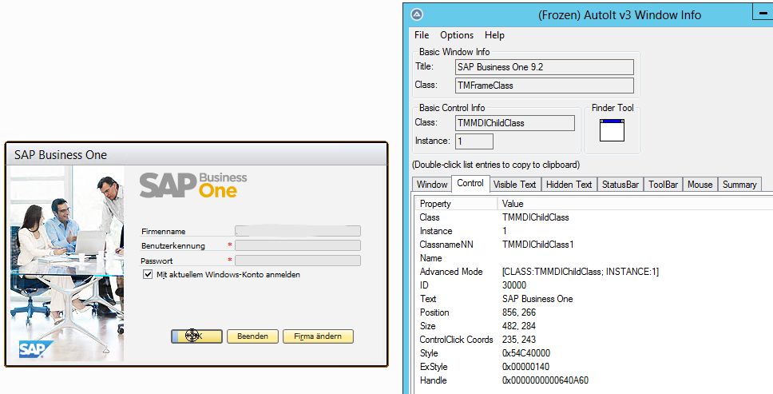The image size is (773, 394).
Task: Select the ID value 30000
Action: [514, 285]
